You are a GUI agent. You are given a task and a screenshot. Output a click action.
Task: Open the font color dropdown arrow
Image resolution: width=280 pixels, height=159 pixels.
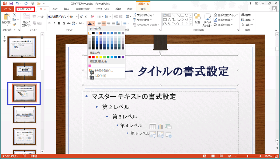pyautogui.click(x=93, y=23)
